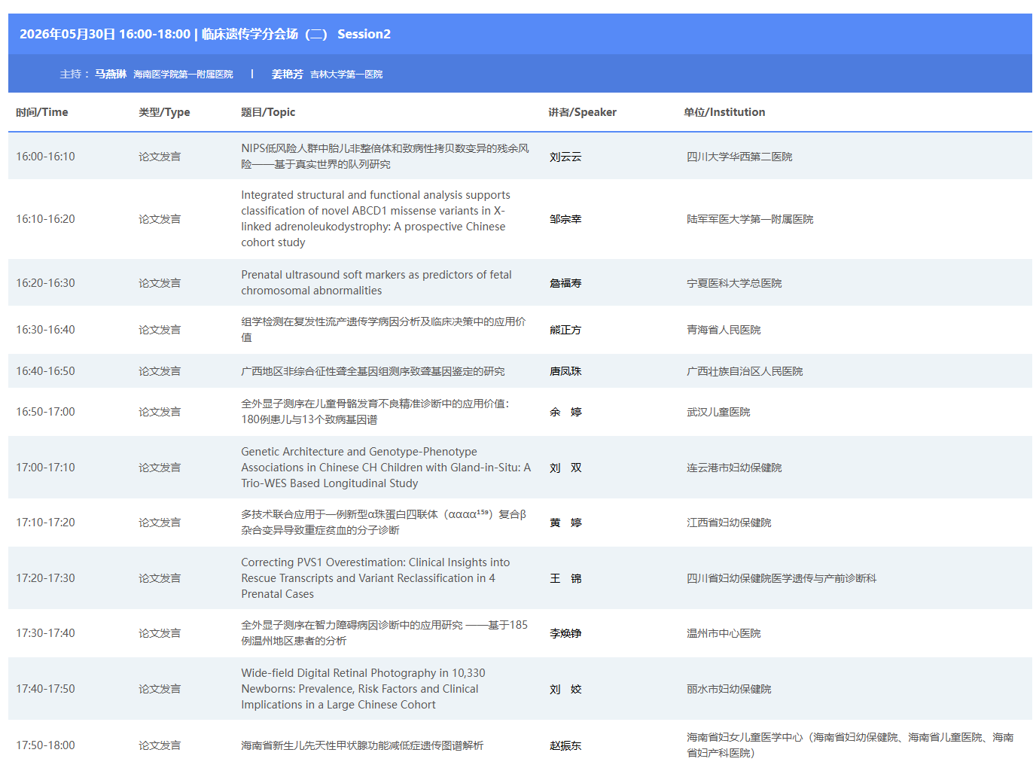Select speaker 刘 双
The image size is (1033, 774).
[565, 468]
